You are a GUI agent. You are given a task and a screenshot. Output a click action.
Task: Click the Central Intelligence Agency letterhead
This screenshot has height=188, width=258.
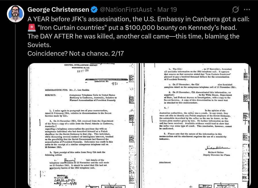point(81,65)
